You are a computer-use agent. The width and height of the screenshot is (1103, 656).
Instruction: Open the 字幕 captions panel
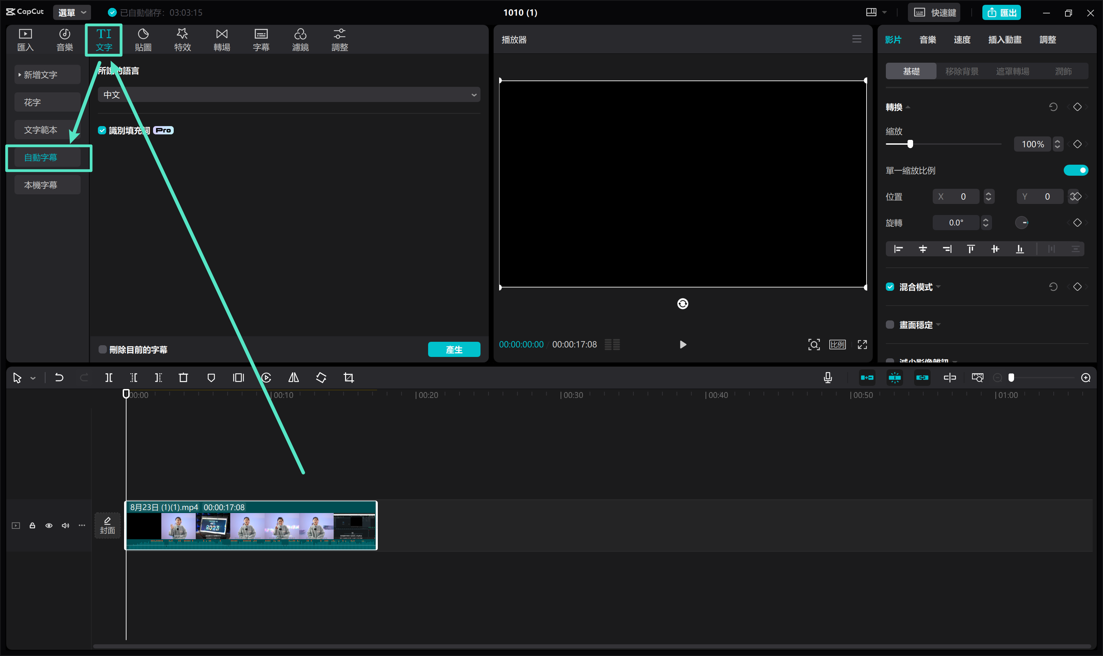[x=261, y=40]
